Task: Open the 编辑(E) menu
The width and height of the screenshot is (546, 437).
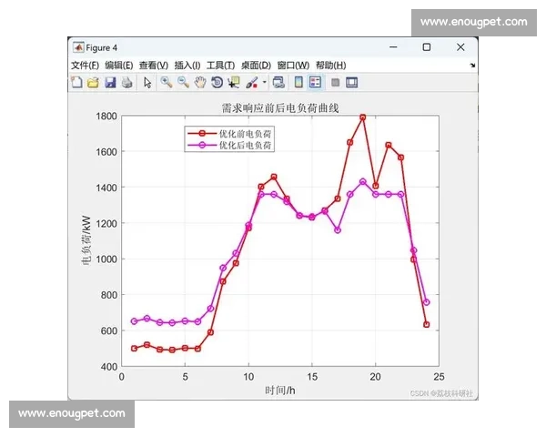Action: (x=118, y=66)
